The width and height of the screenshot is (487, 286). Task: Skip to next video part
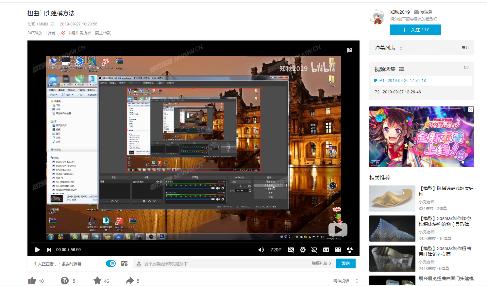[x=49, y=250]
